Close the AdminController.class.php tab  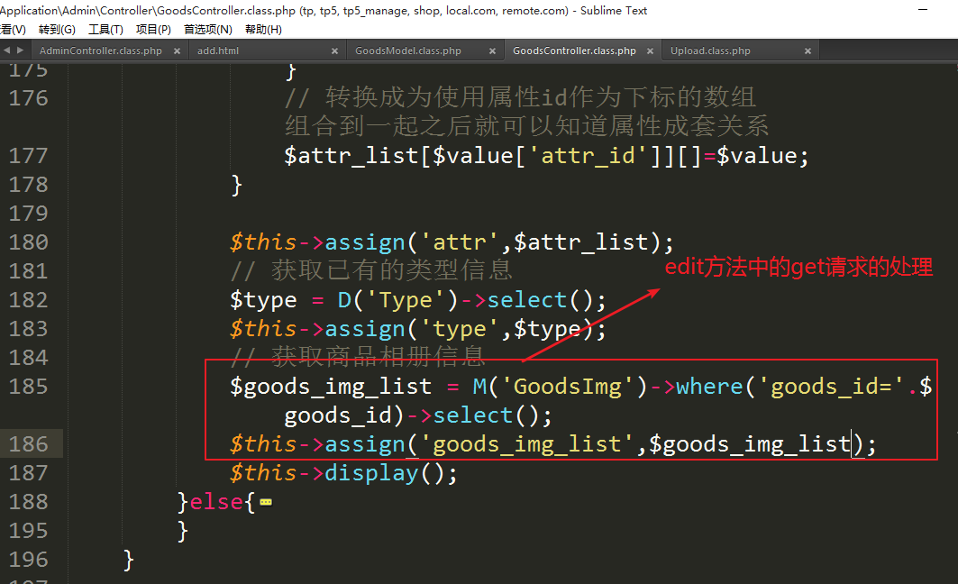pyautogui.click(x=178, y=51)
